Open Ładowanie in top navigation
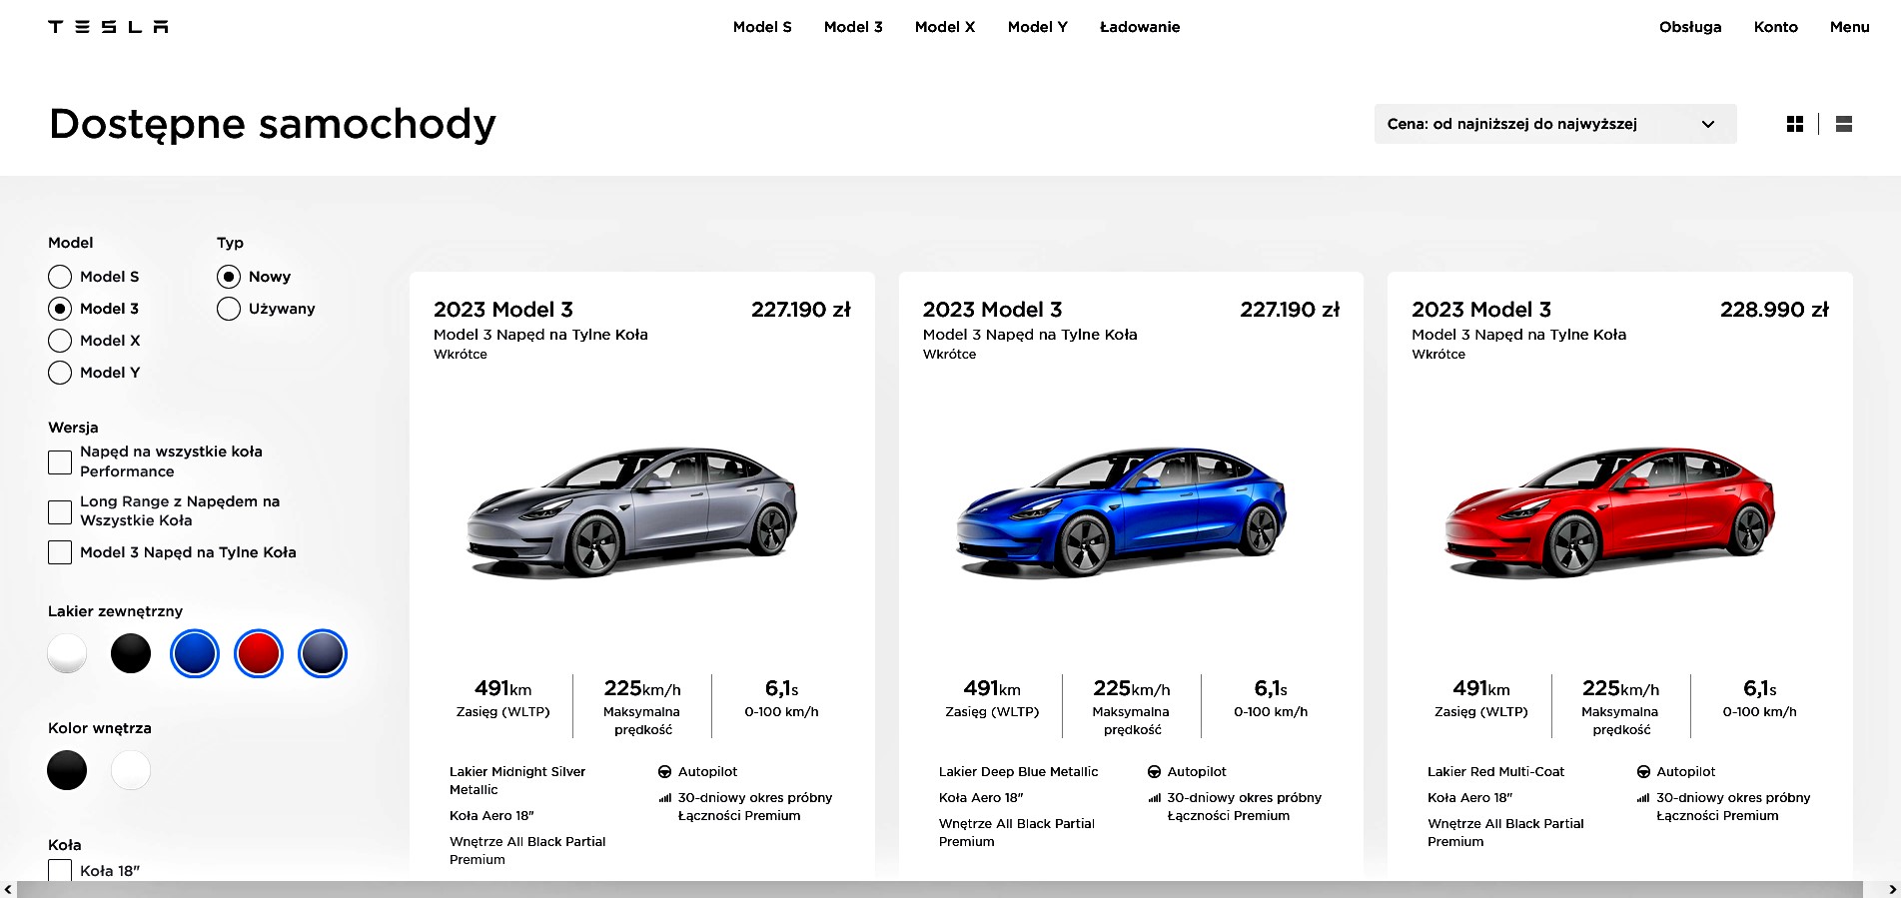 (1140, 27)
